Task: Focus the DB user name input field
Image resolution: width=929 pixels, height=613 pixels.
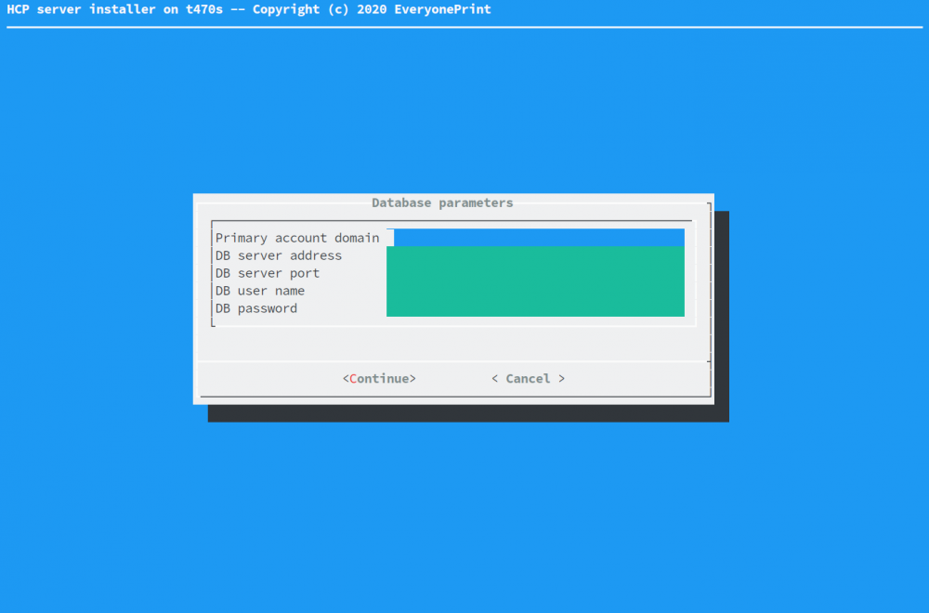Action: (x=534, y=291)
